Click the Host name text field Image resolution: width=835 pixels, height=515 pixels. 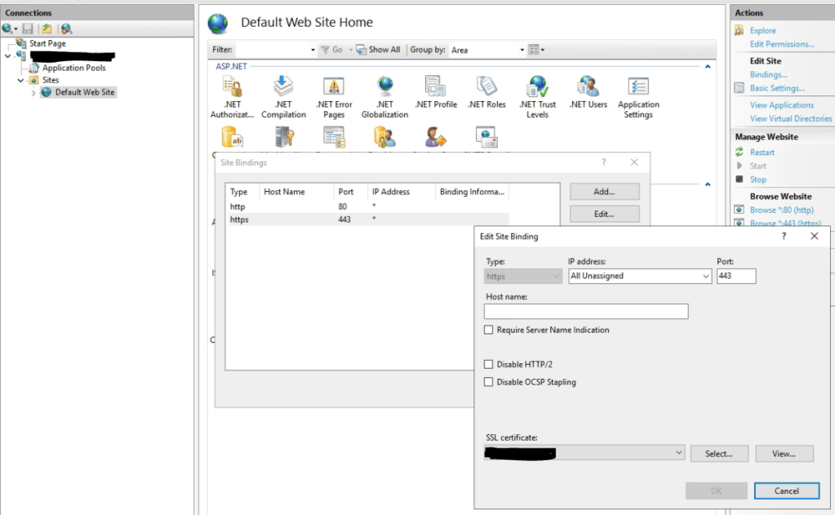point(586,312)
